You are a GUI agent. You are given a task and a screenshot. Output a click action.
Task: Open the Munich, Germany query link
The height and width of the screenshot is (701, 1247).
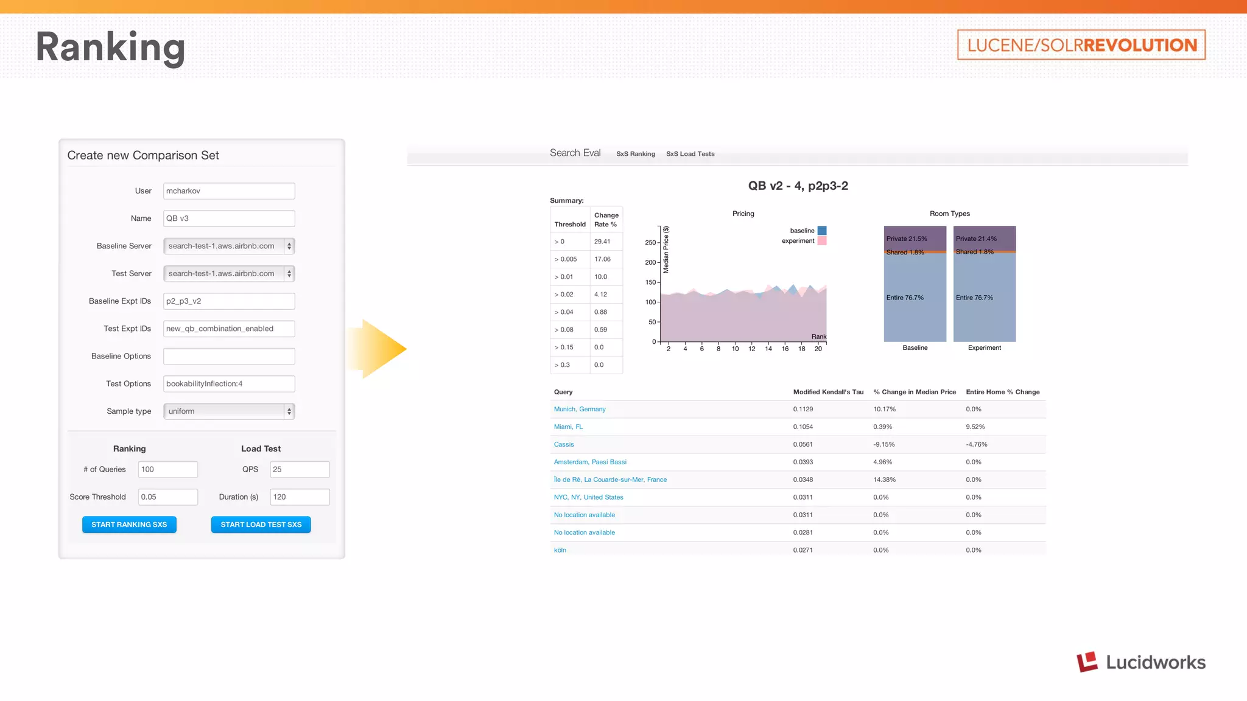tap(579, 409)
